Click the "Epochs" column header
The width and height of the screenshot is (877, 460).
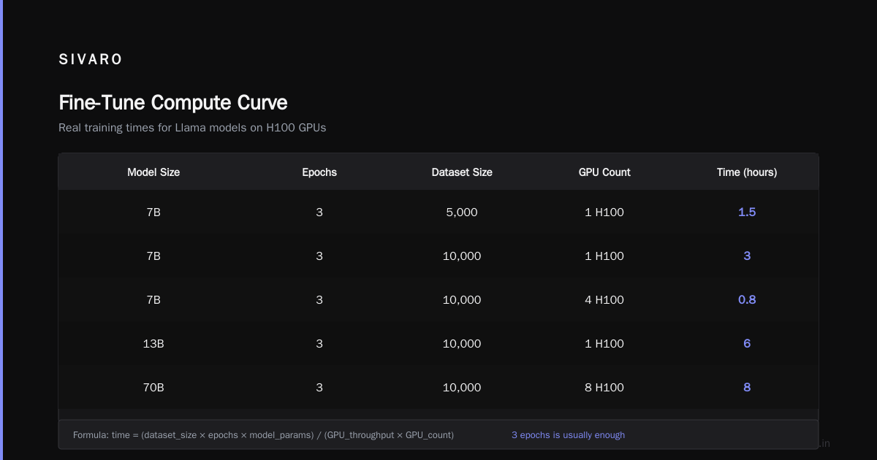319,172
